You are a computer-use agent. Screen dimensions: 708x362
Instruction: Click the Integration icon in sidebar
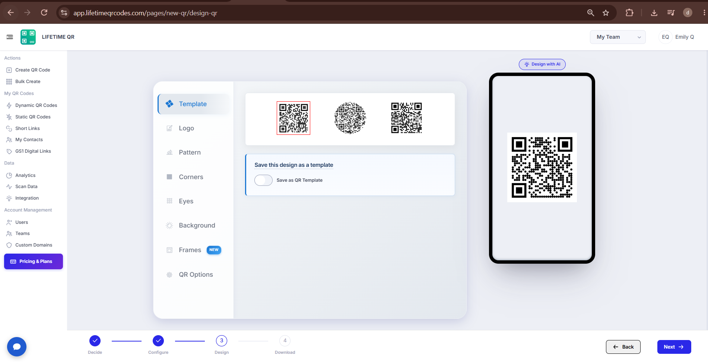pyautogui.click(x=9, y=198)
